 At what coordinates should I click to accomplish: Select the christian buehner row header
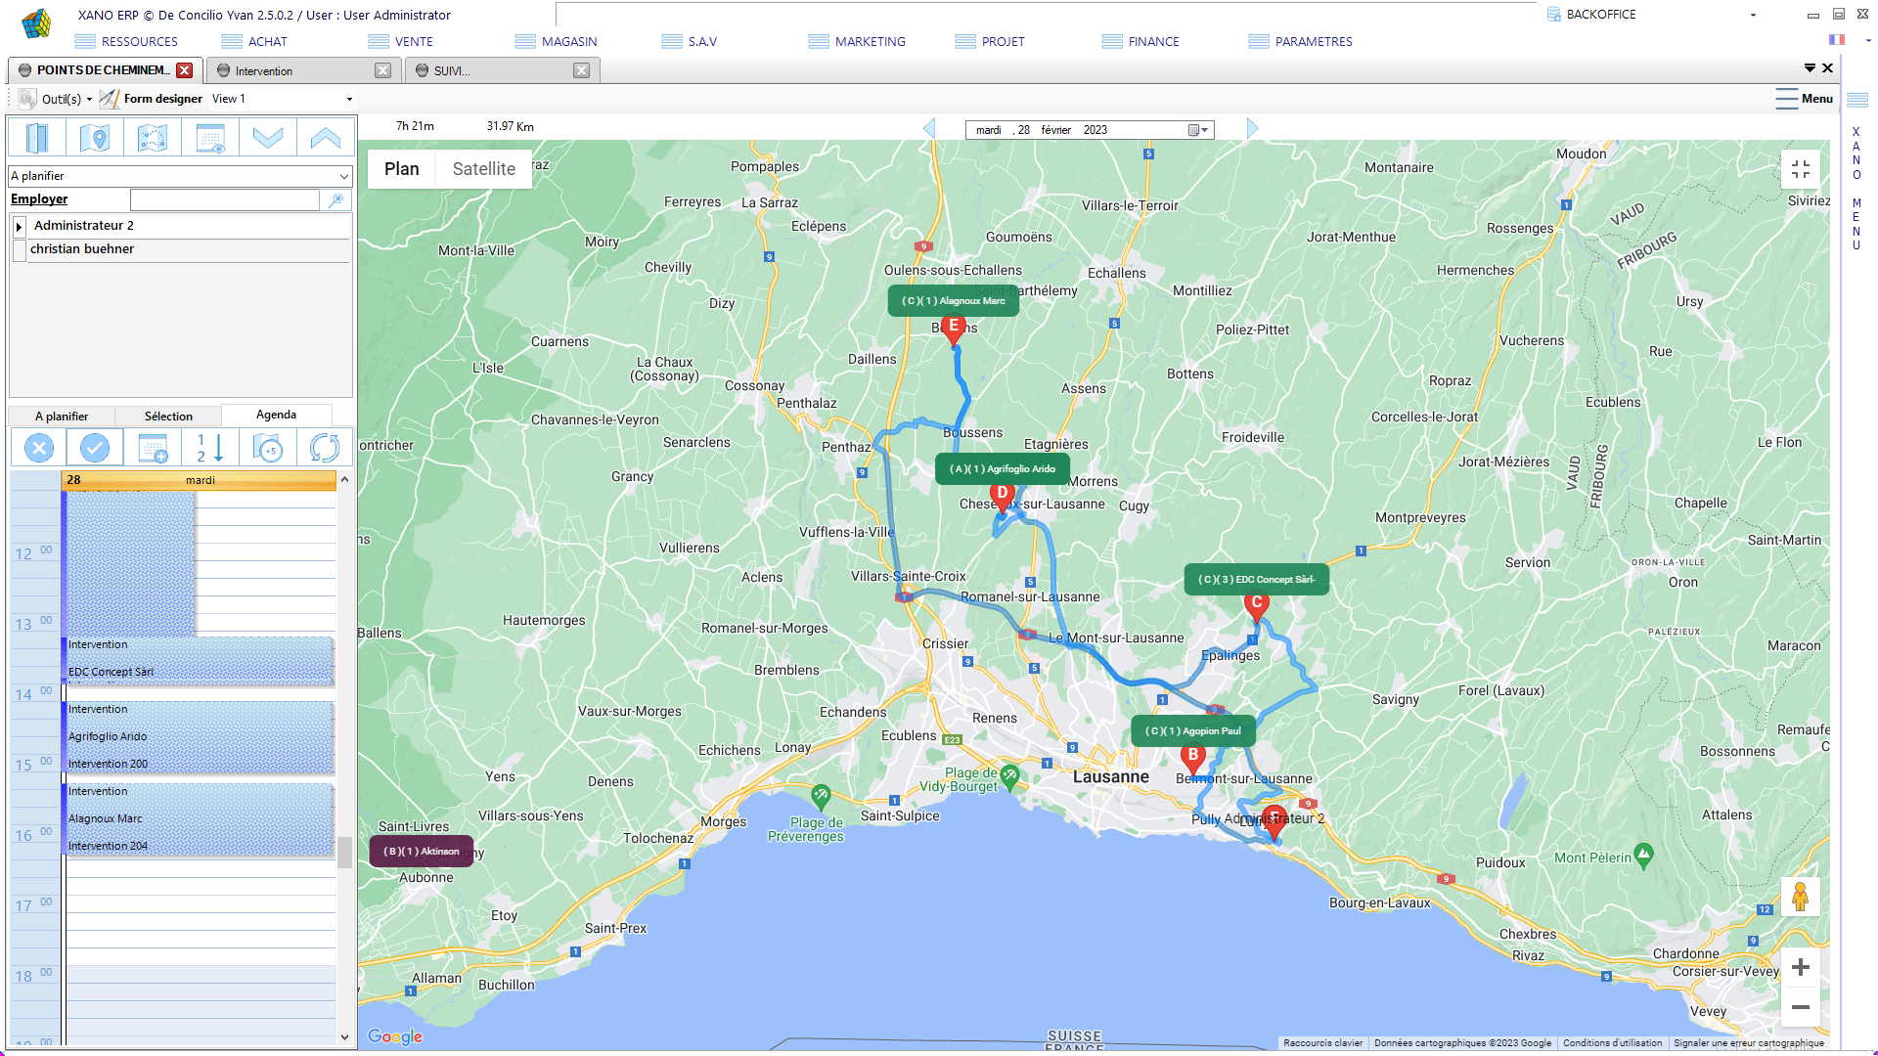[x=19, y=249]
